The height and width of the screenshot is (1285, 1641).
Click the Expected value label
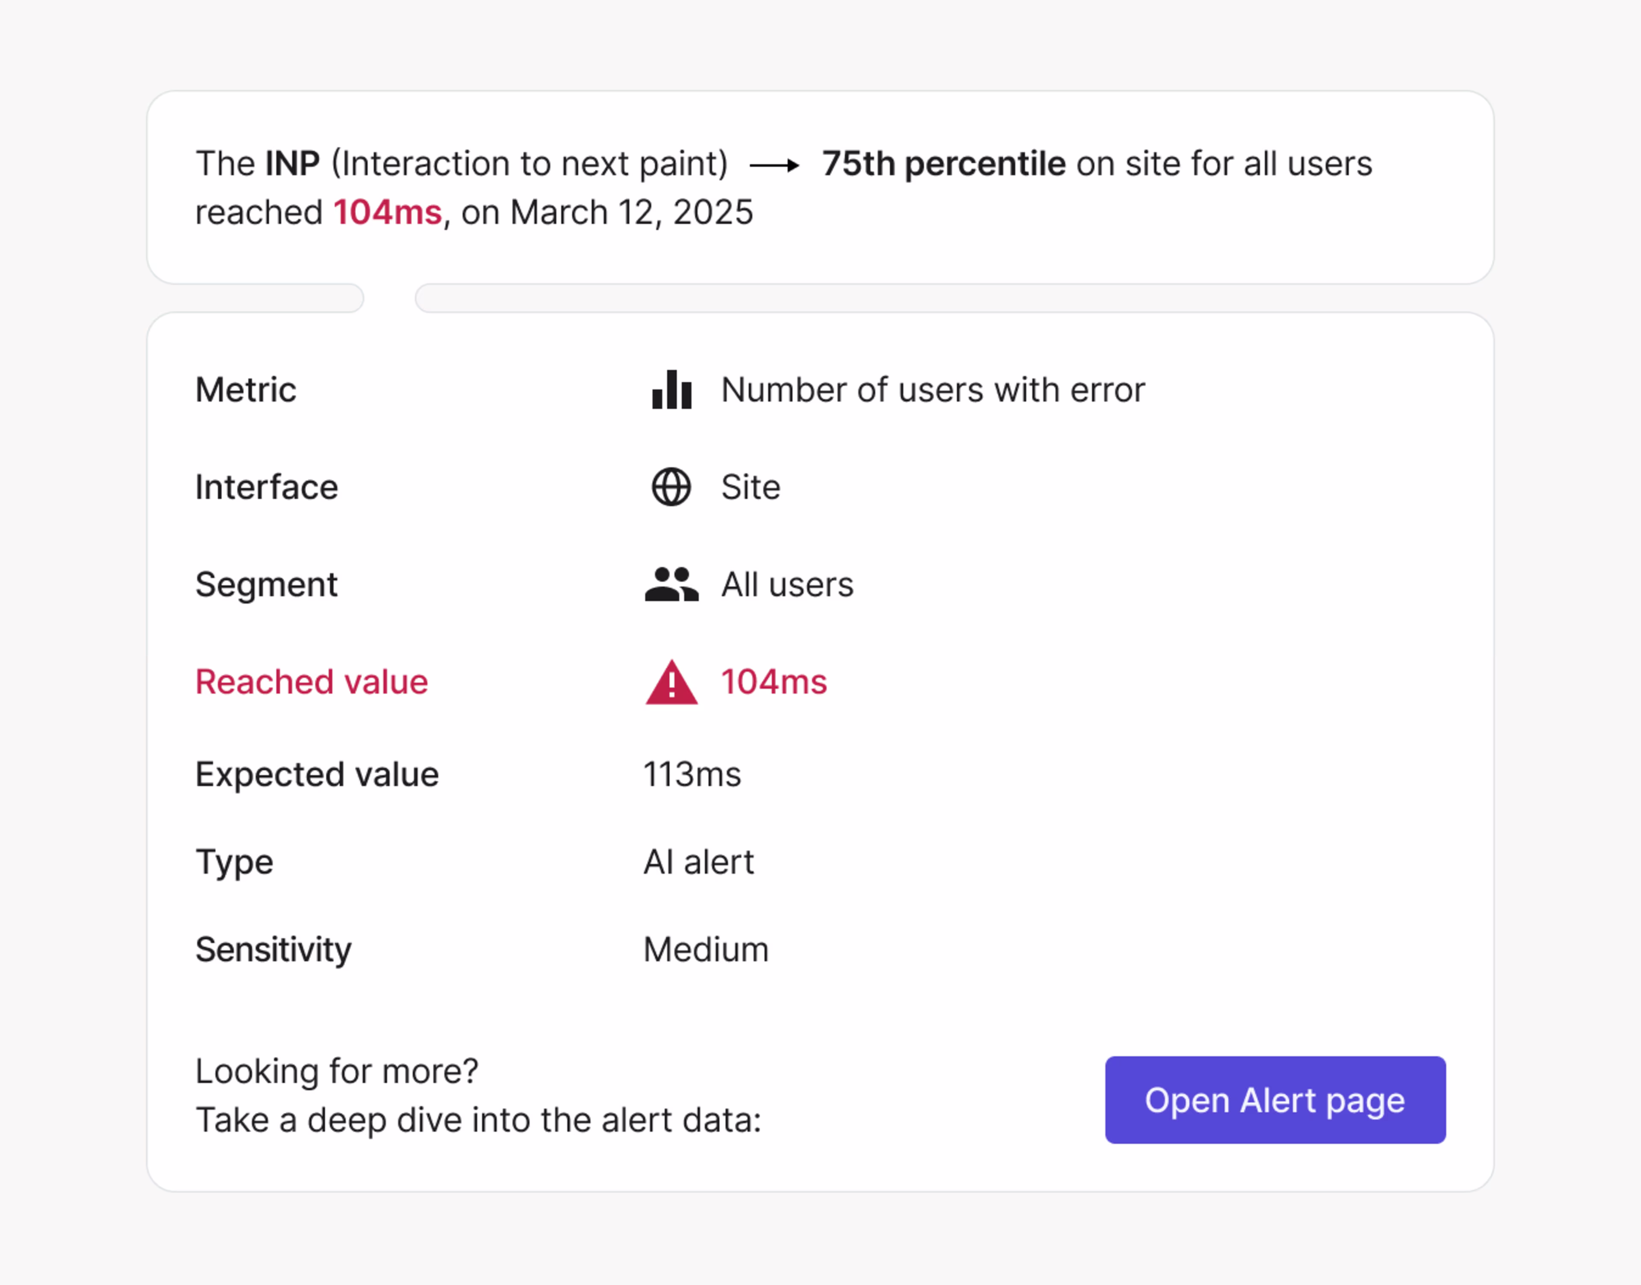pos(317,774)
